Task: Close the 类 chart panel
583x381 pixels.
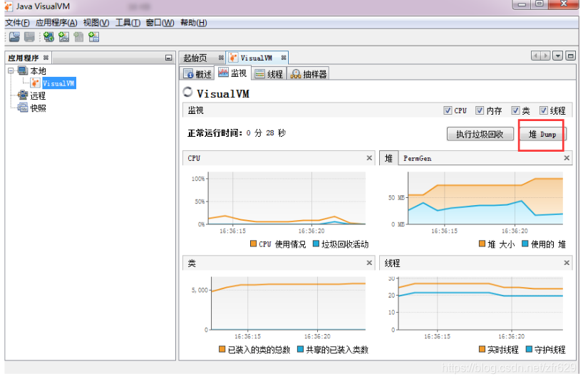Action: click(369, 263)
